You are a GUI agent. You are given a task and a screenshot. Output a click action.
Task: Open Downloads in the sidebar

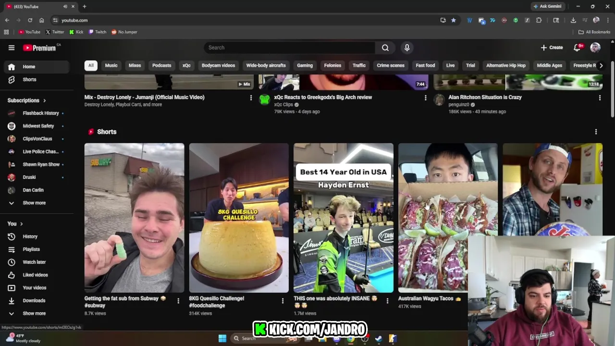(37, 300)
